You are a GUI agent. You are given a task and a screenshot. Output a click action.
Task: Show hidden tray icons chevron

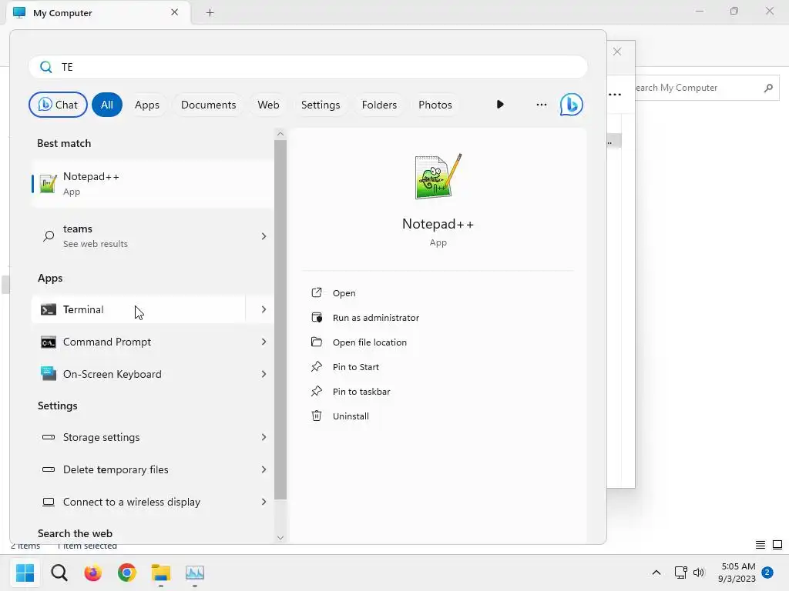[x=656, y=573]
